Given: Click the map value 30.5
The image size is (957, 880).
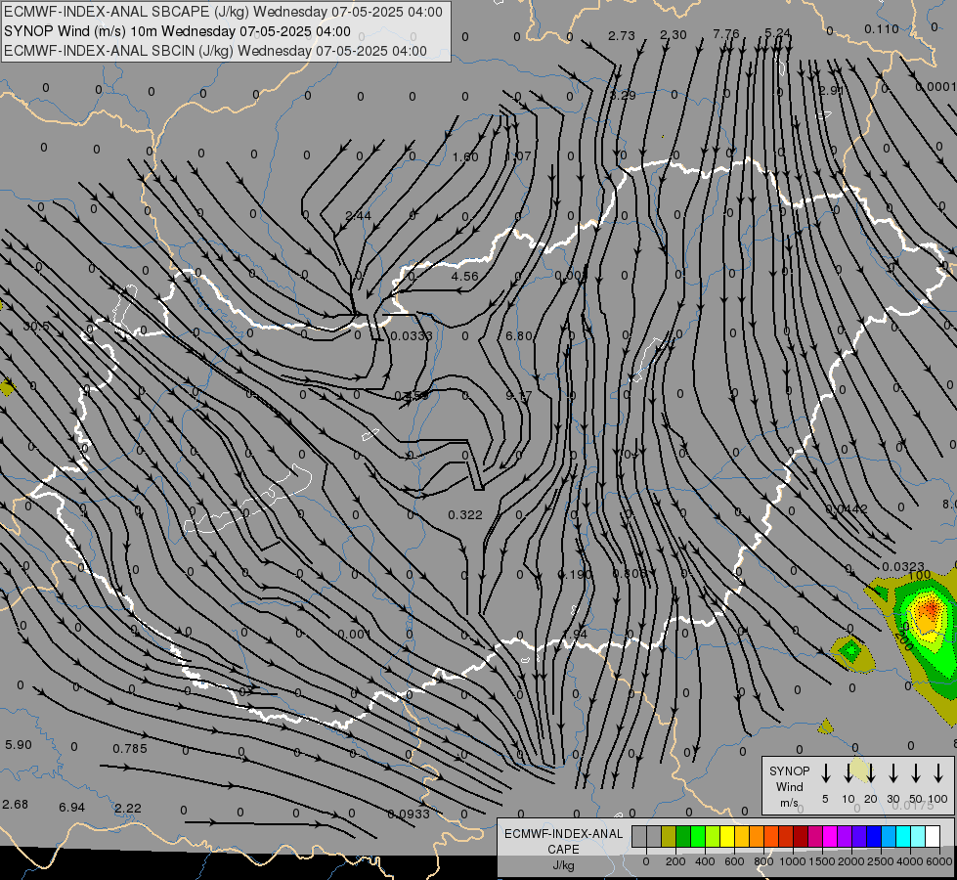Looking at the screenshot, I should (36, 327).
